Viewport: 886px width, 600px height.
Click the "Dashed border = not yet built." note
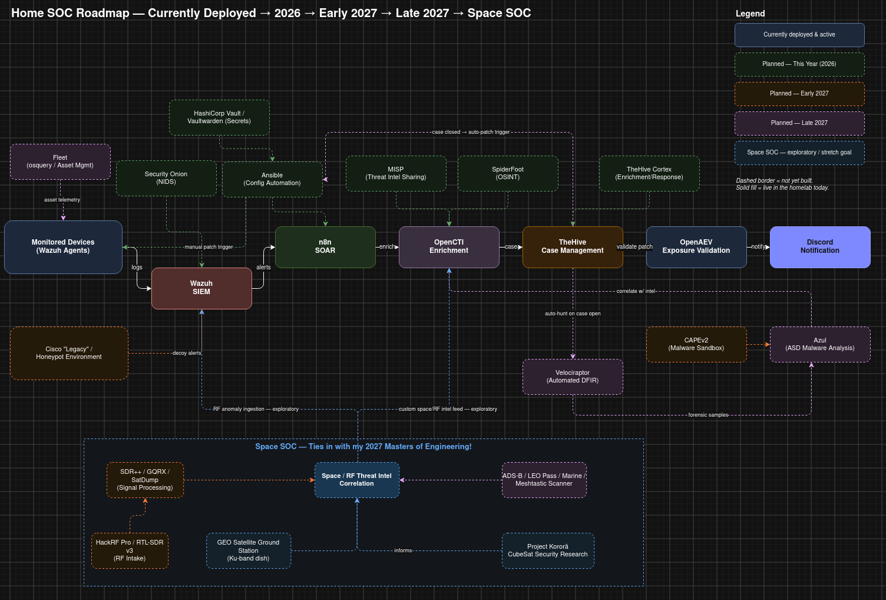pyautogui.click(x=774, y=181)
